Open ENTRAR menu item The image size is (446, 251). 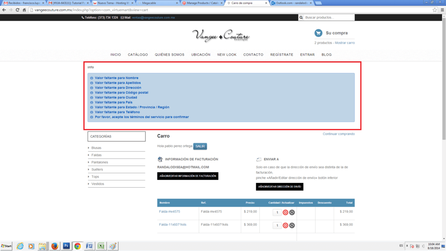coord(307,55)
